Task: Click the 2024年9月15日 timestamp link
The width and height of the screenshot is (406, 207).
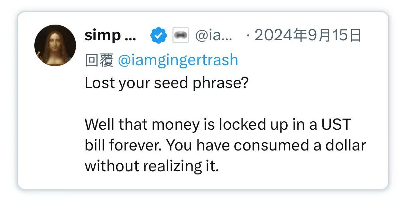Action: (x=308, y=35)
